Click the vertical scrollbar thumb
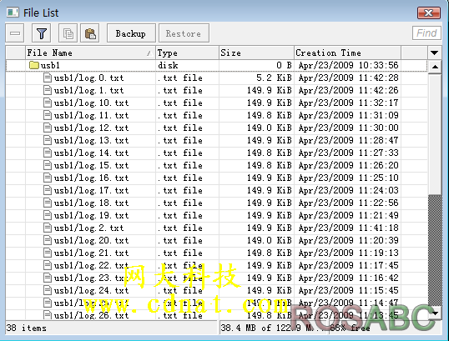This screenshot has height=341, width=449. click(435, 134)
